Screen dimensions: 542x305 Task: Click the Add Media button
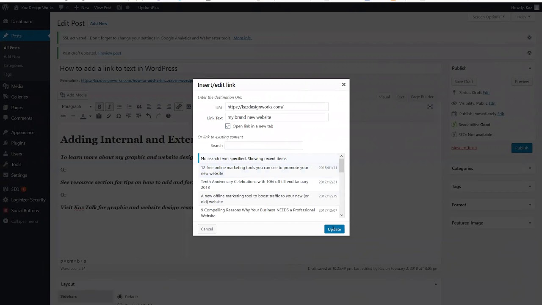[73, 95]
